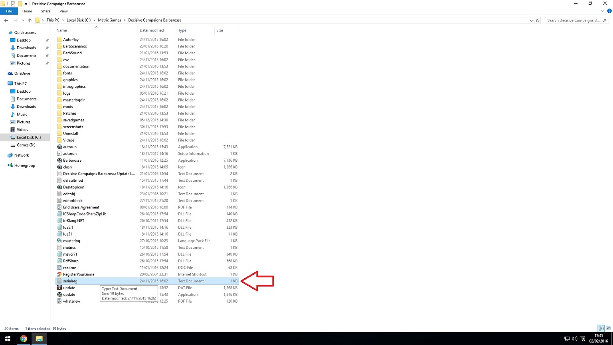Click New folder icon in title bar
Screen dimensions: 613x345
click(x=20, y=4)
